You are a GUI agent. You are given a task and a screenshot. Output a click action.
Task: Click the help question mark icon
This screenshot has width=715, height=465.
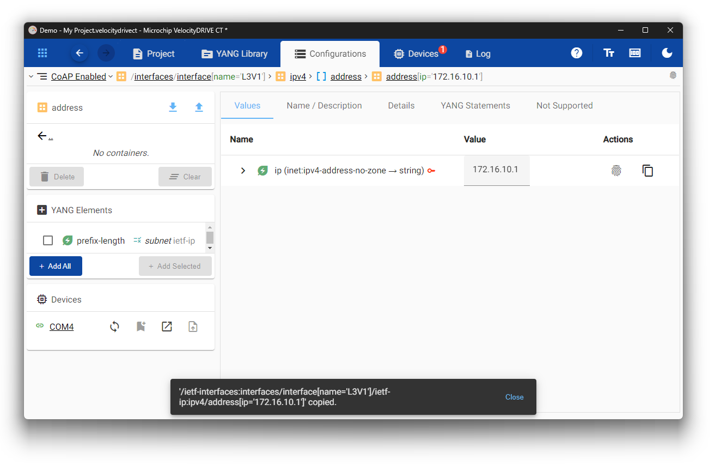tap(576, 53)
